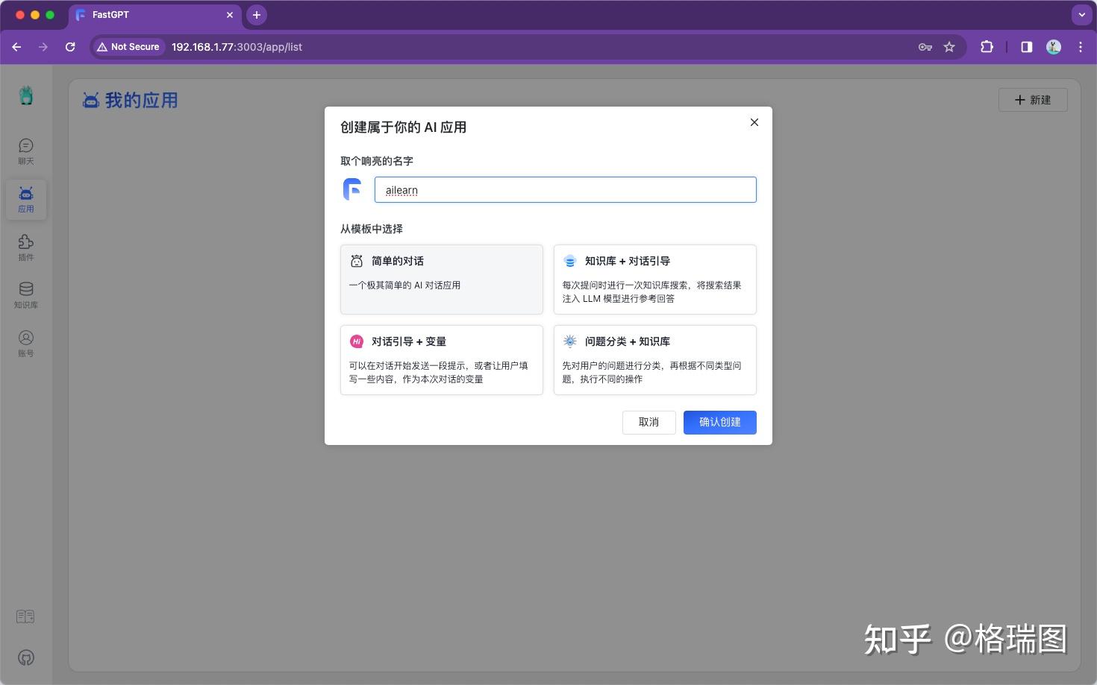
Task: Close the FastGPT browser tab
Action: point(230,15)
